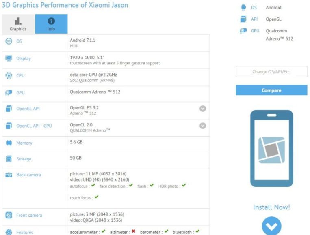Click the touch focus green checkmark
The image size is (310, 235).
point(96,197)
